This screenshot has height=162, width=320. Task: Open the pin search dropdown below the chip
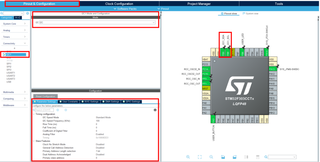coord(282,157)
